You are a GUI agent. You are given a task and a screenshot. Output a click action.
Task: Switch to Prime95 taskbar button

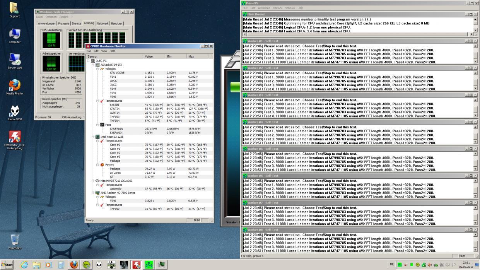pos(149,265)
